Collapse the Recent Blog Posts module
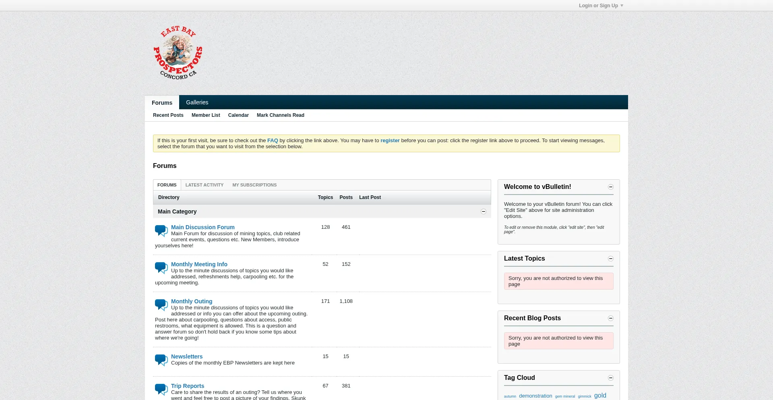This screenshot has height=400, width=773. [610, 318]
